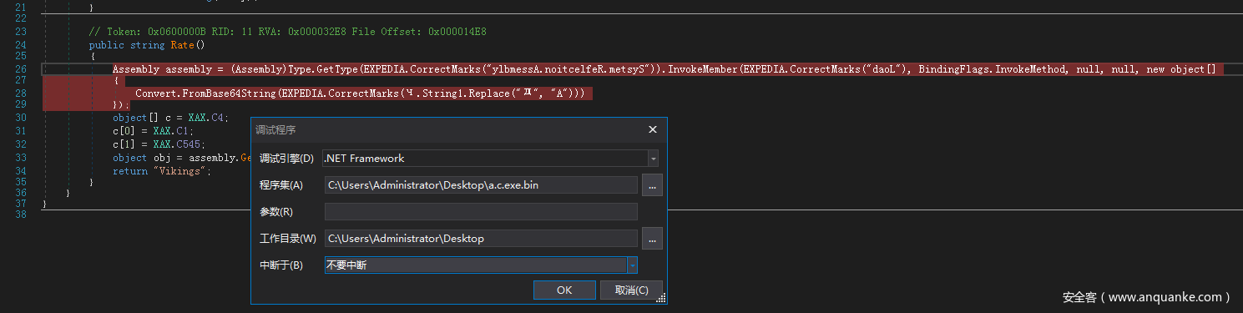Click the "Vikings" return string

(x=179, y=171)
